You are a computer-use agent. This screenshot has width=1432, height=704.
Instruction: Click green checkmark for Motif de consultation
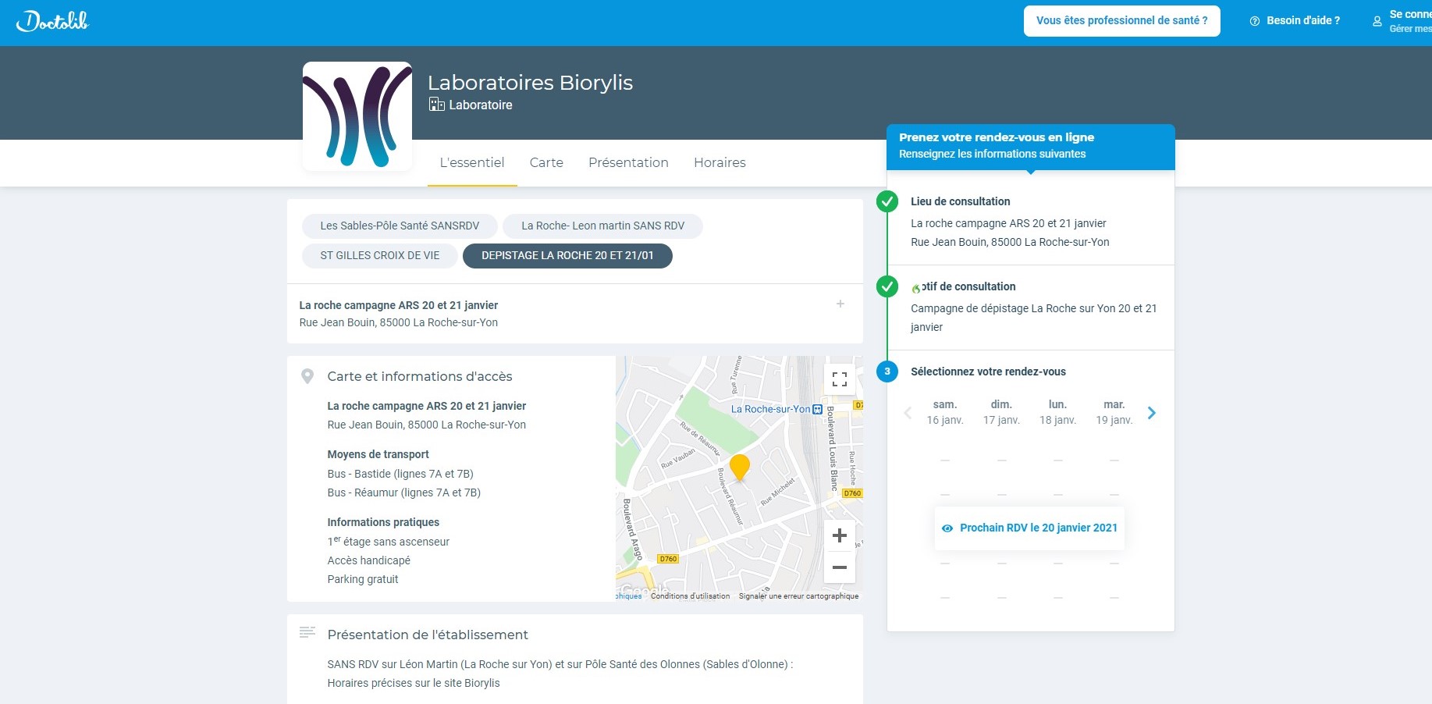point(887,286)
